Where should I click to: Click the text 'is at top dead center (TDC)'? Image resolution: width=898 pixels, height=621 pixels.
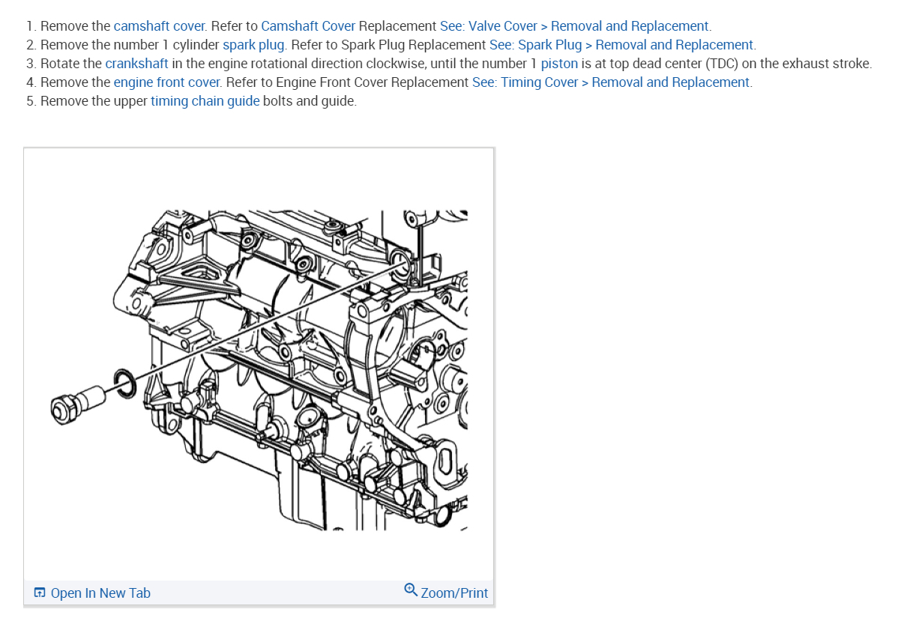click(x=660, y=64)
